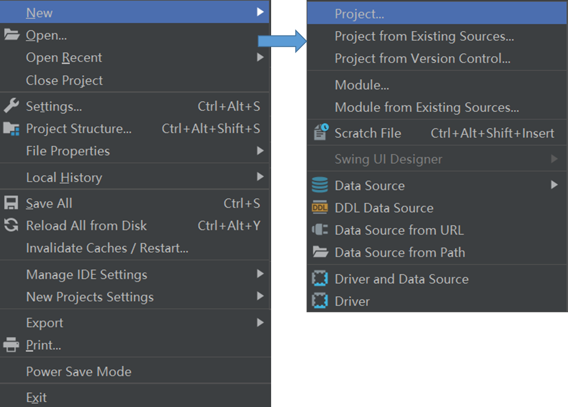The image size is (568, 407).
Task: Expand the Data Source submenu arrow
Action: click(554, 185)
